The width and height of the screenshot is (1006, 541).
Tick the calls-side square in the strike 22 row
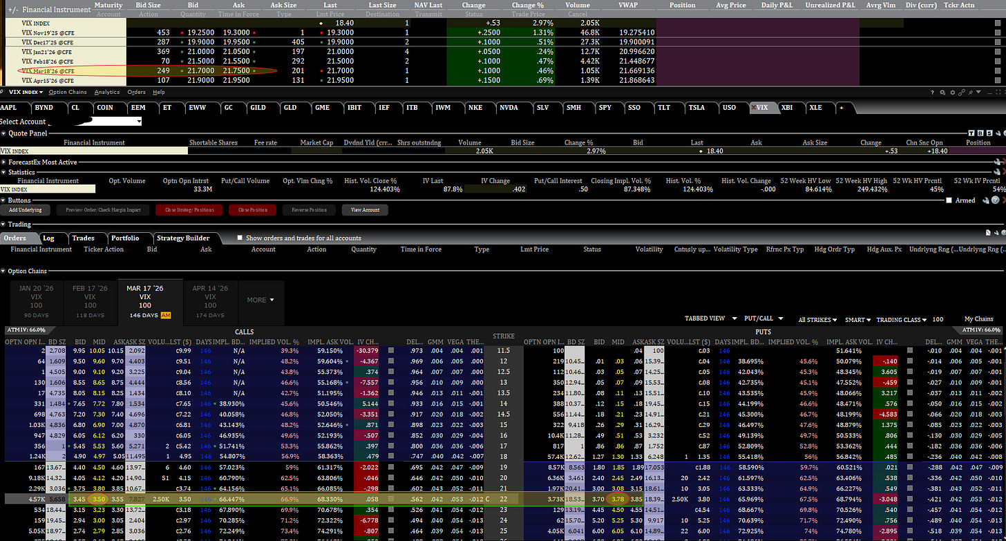[391, 498]
